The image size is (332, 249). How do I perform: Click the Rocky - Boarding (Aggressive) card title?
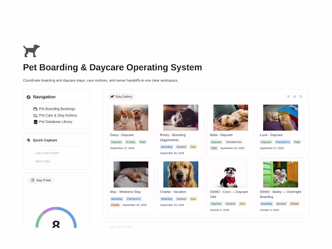click(173, 138)
